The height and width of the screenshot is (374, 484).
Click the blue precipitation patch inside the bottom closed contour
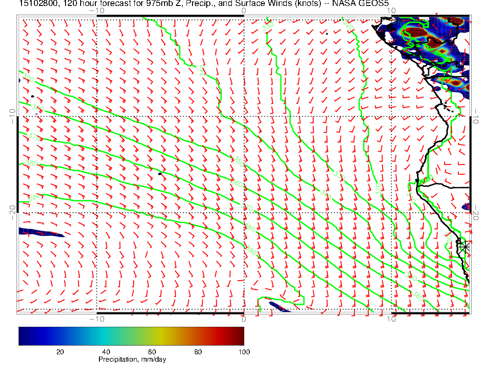coord(279,307)
